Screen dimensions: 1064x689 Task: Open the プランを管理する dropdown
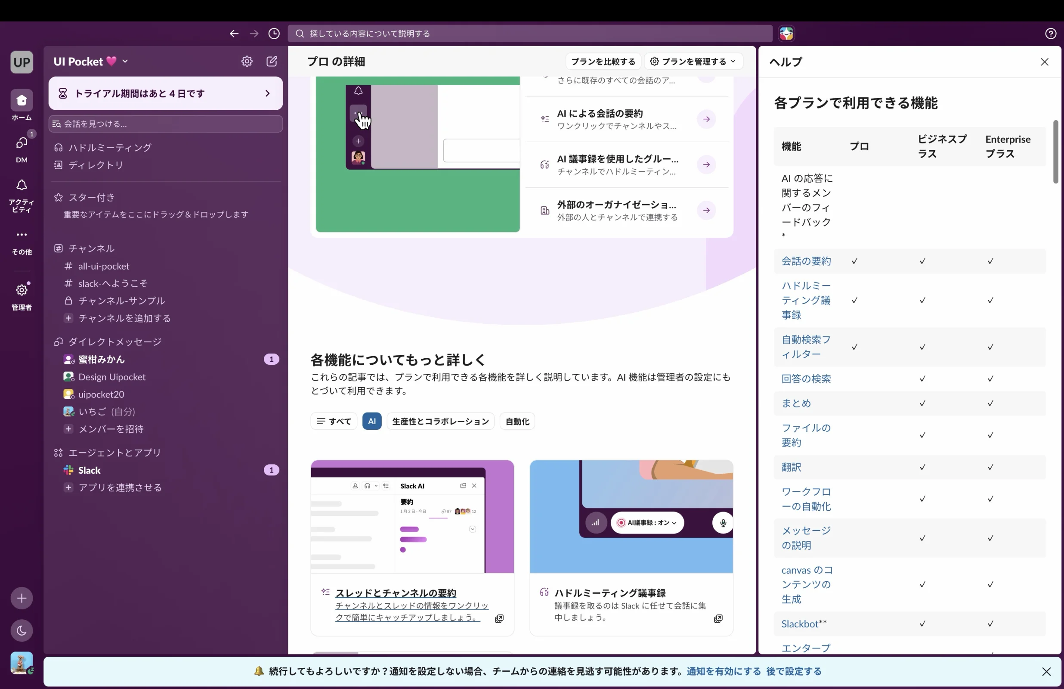[693, 61]
